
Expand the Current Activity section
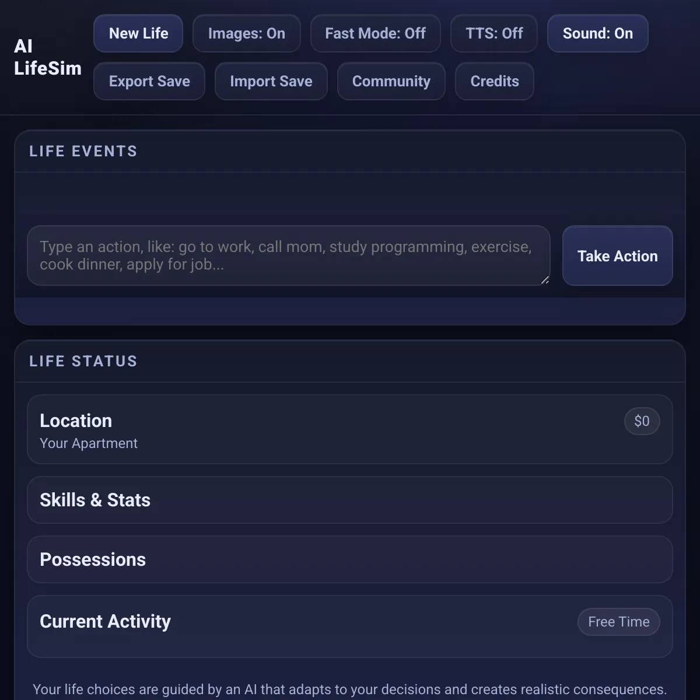click(105, 621)
